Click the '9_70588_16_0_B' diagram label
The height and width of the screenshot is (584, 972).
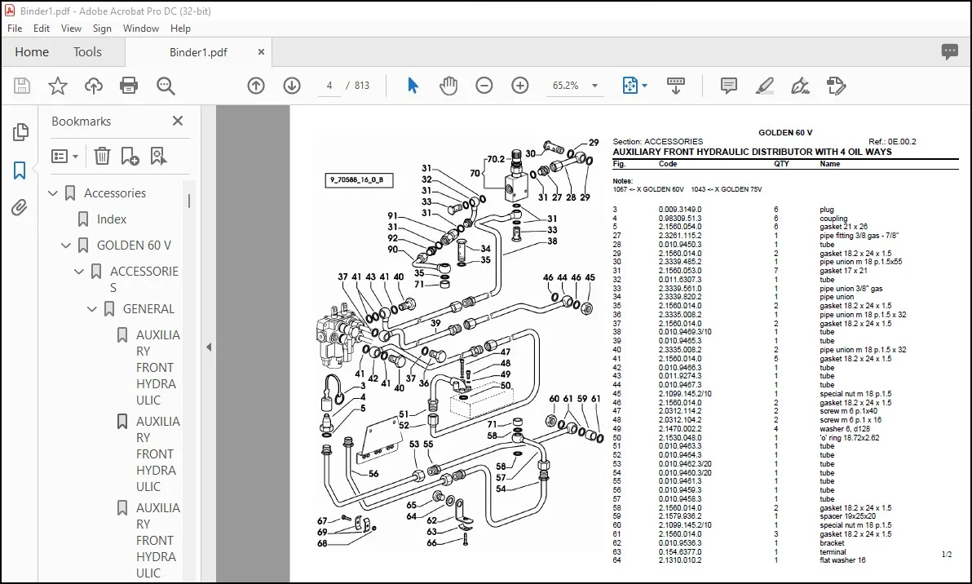coord(359,180)
